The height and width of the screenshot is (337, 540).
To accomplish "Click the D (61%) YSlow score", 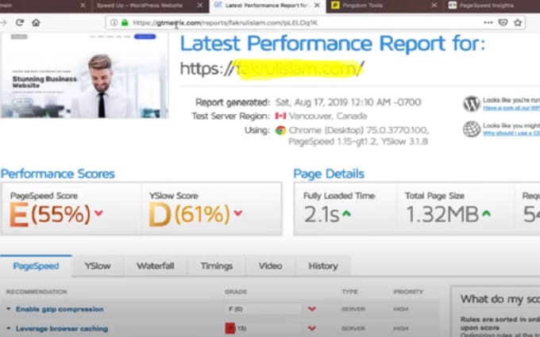I will [190, 214].
